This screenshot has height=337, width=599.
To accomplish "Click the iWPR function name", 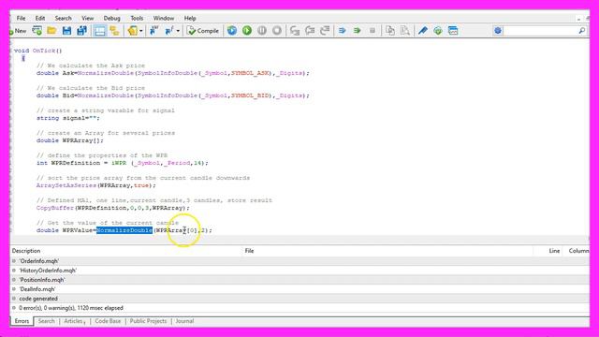I will (x=119, y=163).
